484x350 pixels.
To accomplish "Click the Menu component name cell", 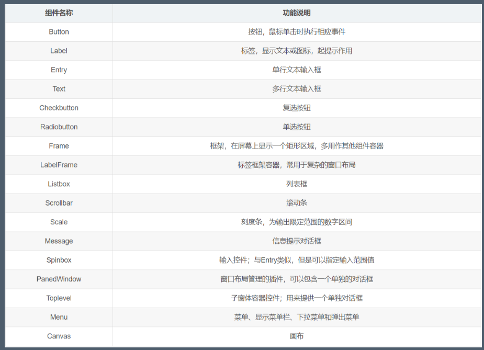I will tap(59, 317).
